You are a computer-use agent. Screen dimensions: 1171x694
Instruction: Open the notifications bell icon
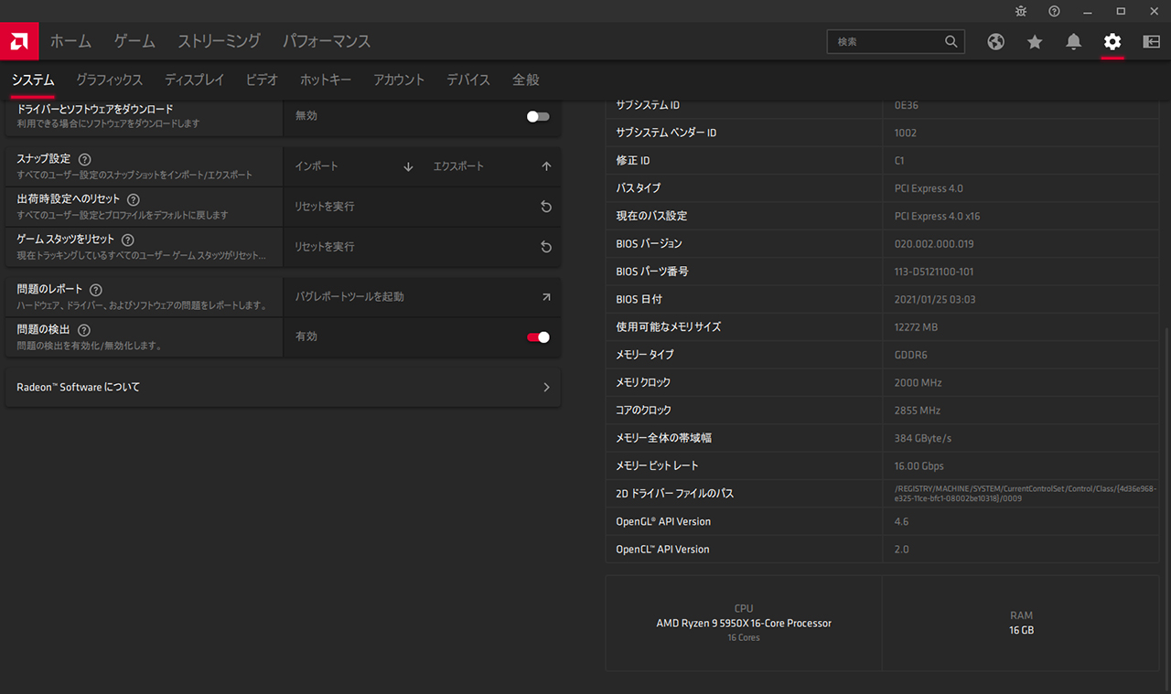click(x=1073, y=41)
